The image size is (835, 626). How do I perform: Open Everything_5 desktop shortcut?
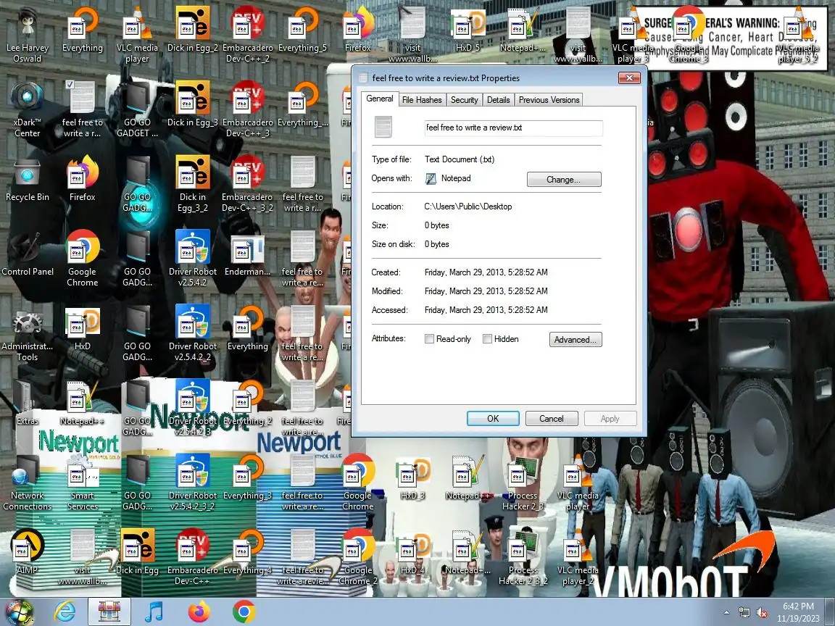[x=302, y=30]
